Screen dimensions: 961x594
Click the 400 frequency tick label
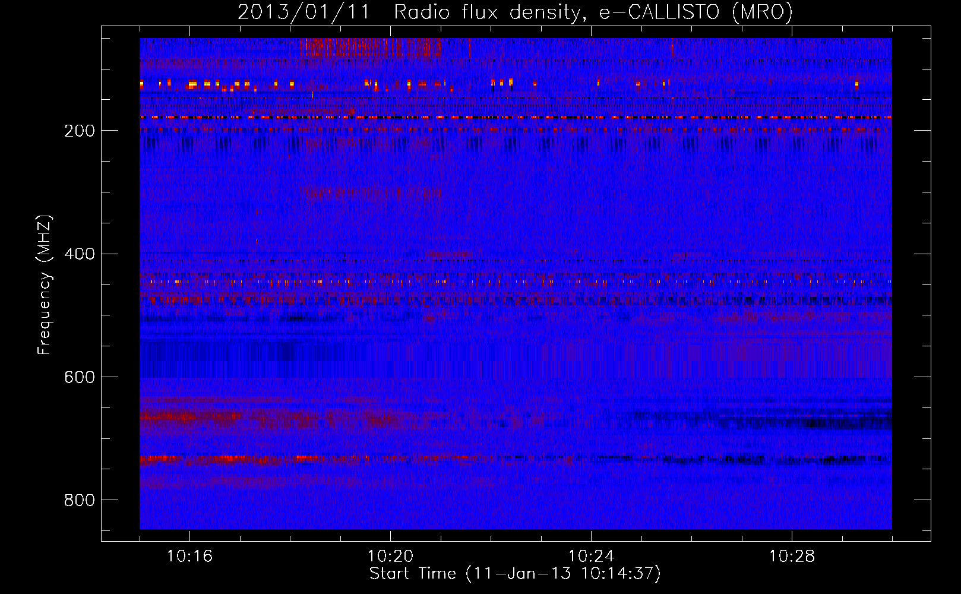(80, 254)
